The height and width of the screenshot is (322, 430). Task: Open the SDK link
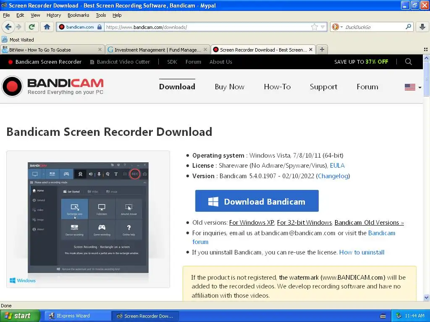(172, 62)
